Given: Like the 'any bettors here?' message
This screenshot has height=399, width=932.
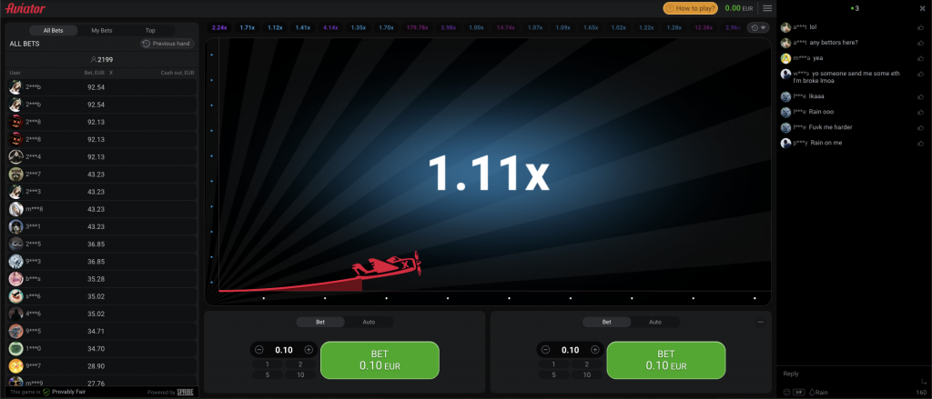Looking at the screenshot, I should [x=921, y=43].
